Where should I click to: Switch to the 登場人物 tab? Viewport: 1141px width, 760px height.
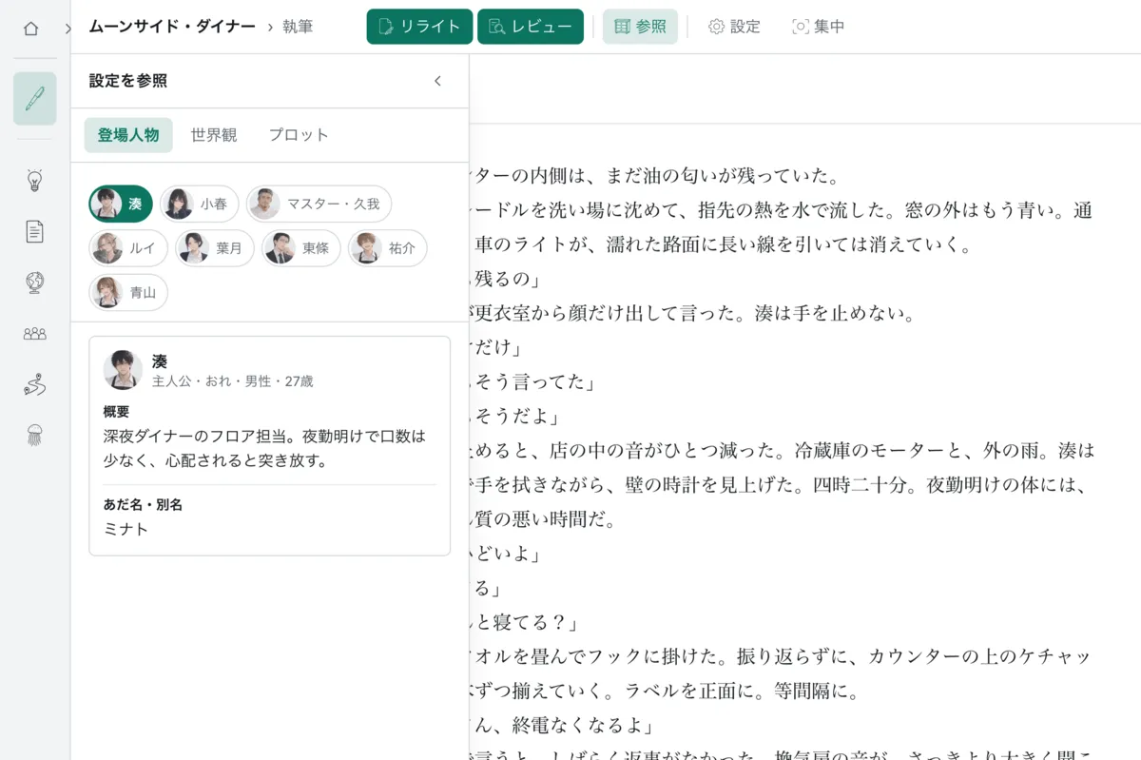(x=128, y=135)
